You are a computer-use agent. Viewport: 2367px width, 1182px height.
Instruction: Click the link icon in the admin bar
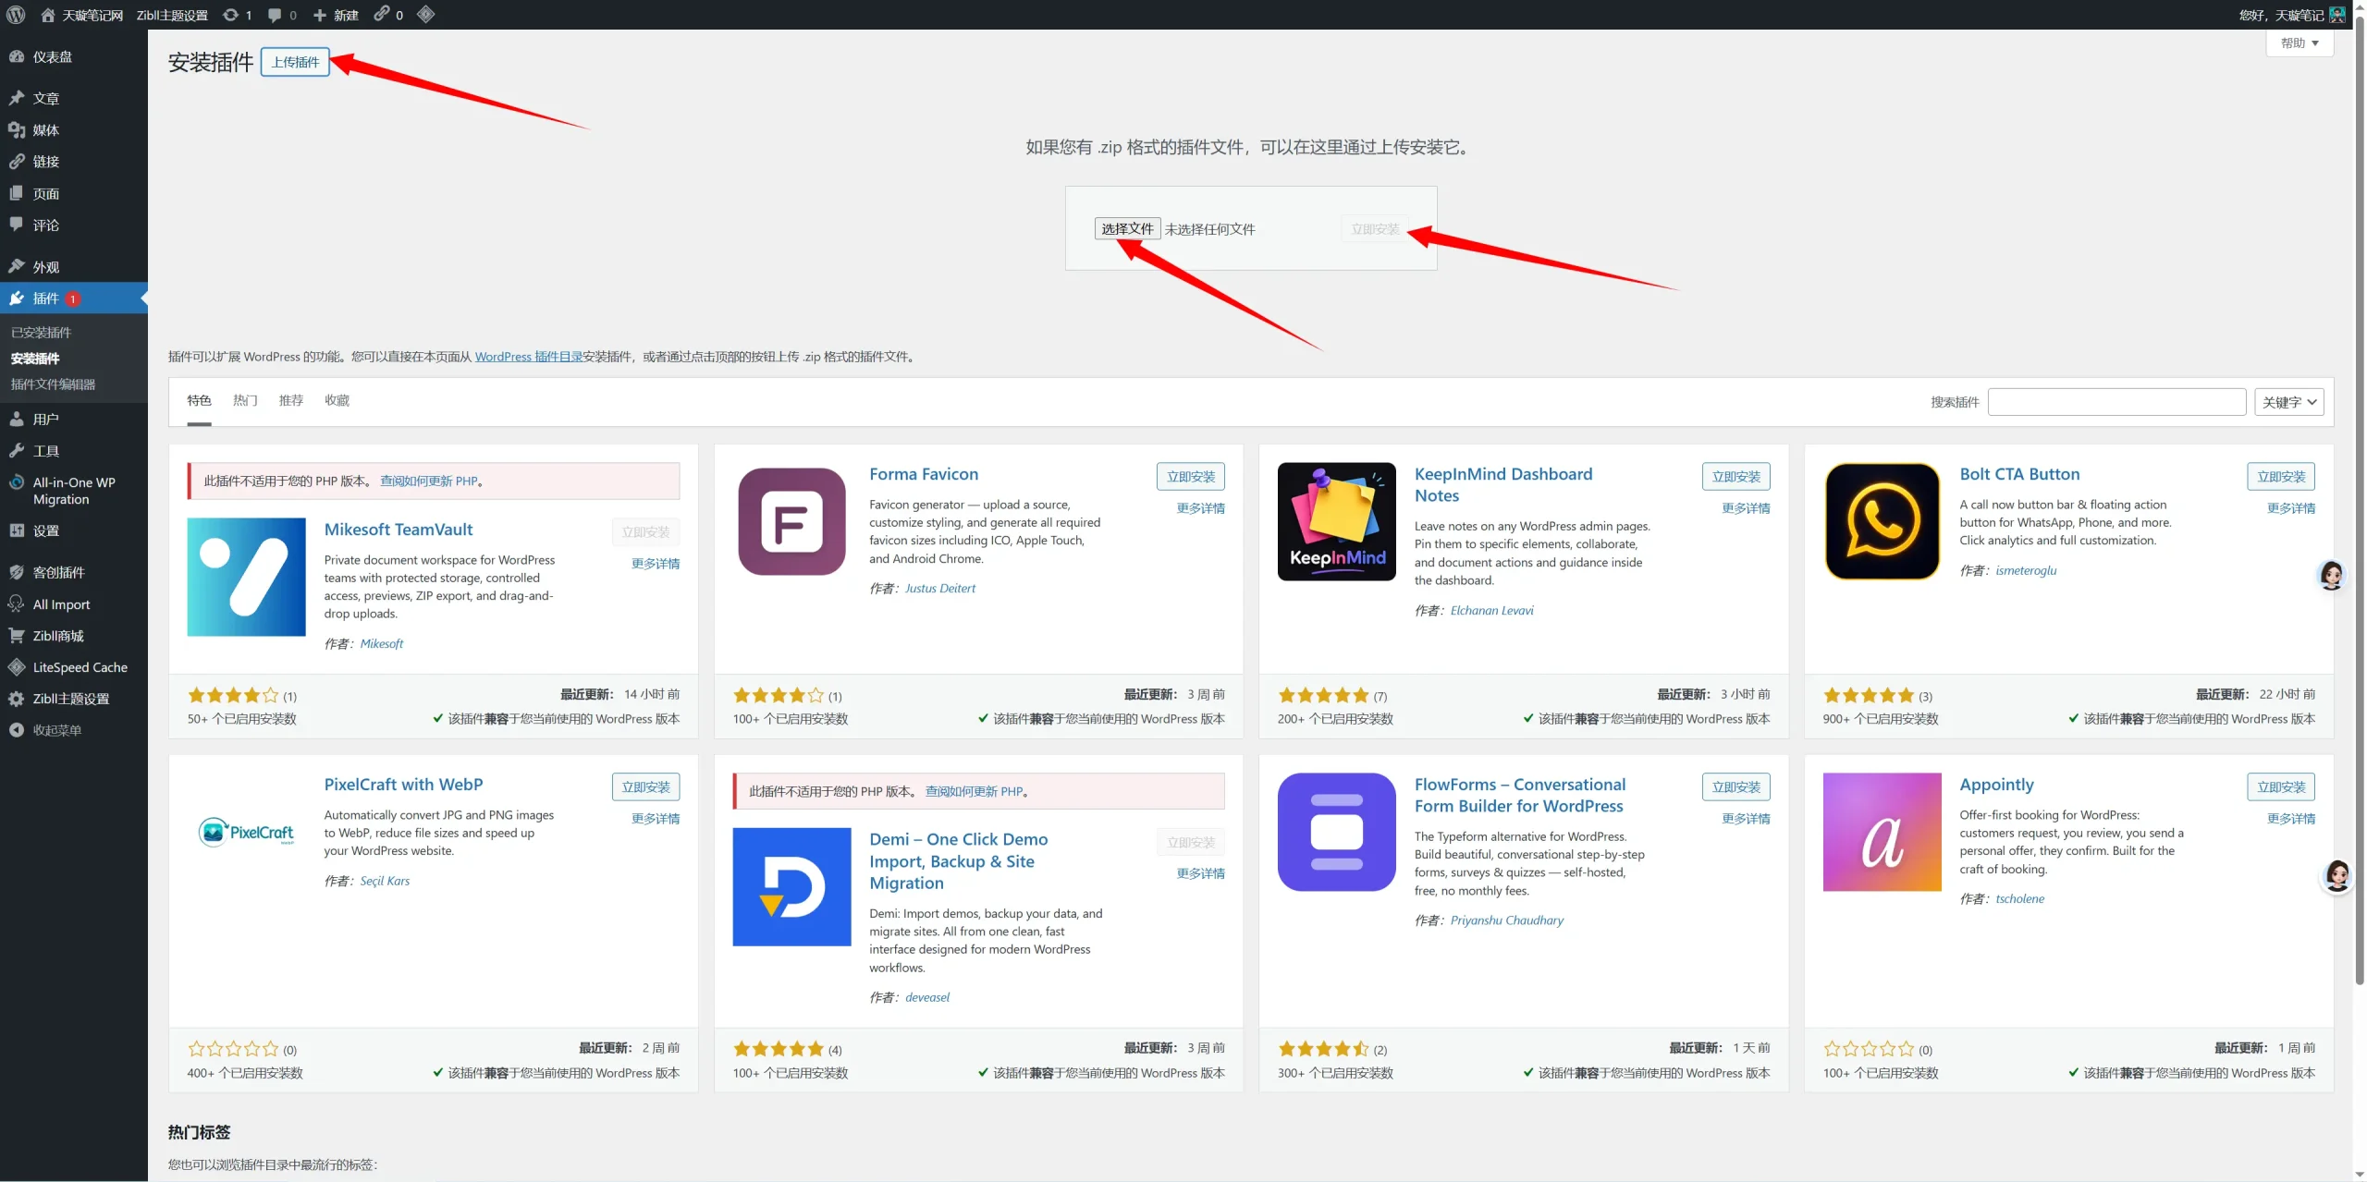388,15
